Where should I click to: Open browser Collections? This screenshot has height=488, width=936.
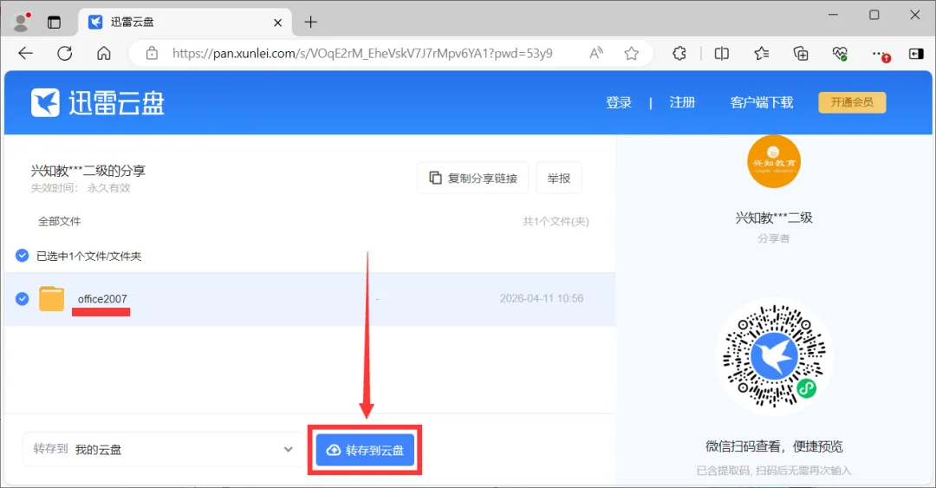pos(801,53)
